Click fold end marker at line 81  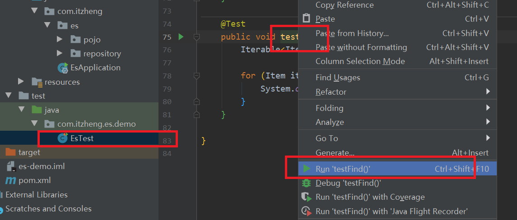click(x=197, y=114)
